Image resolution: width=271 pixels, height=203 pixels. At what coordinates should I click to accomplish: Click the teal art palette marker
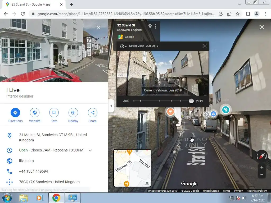225,110
